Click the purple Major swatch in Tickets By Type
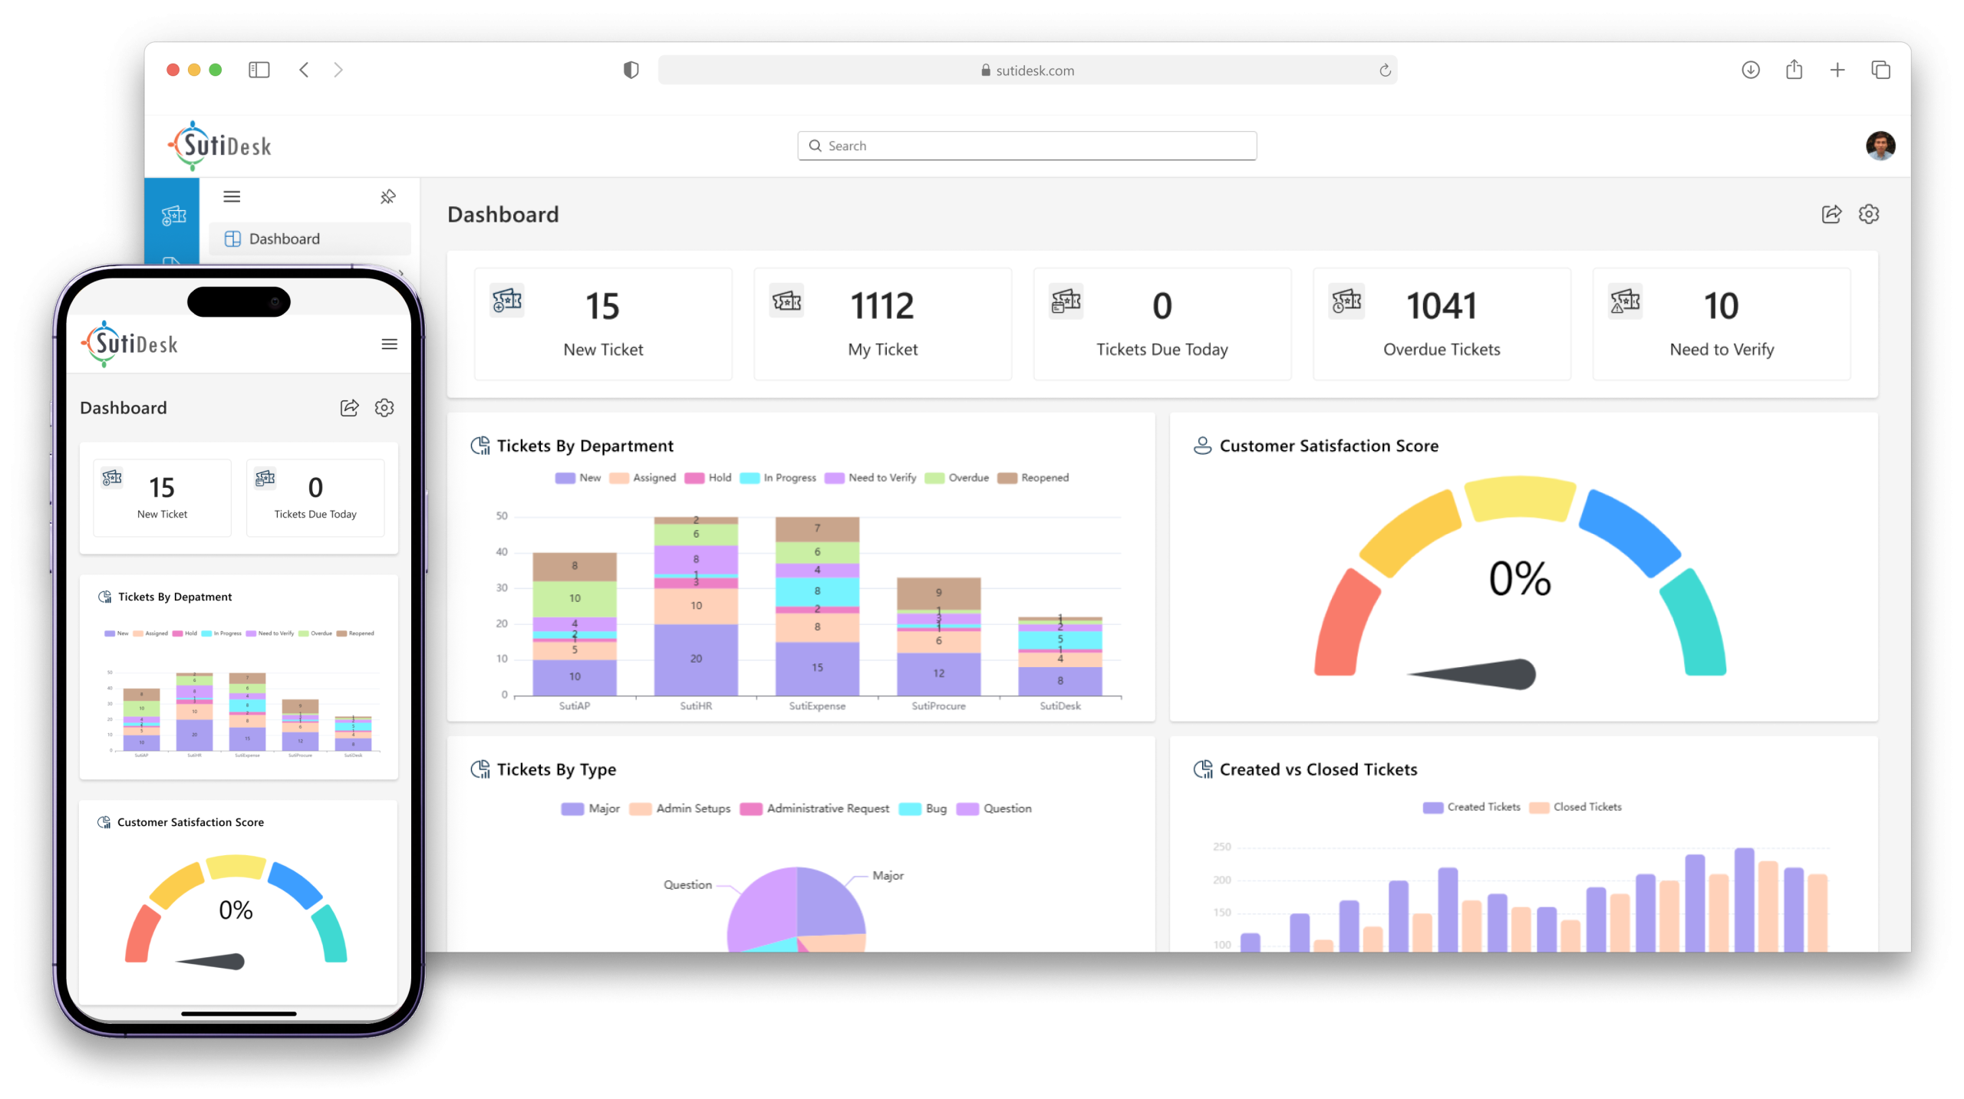 coord(571,808)
